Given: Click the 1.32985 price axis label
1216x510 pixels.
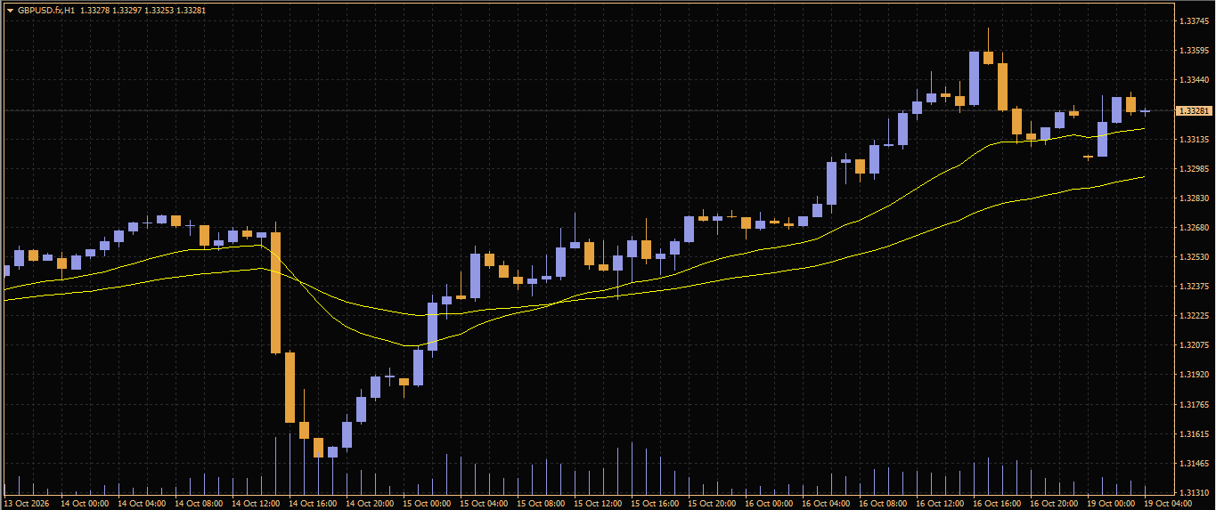Looking at the screenshot, I should (1193, 169).
